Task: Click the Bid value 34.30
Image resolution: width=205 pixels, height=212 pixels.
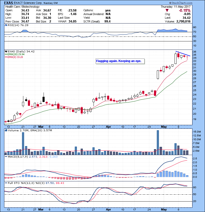Action: click(x=47, y=18)
